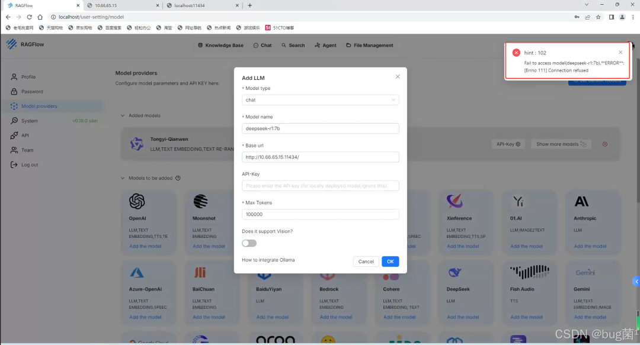Screen dimensions: 640x345
Task: Click the Gemini logo icon
Action: pos(585,272)
